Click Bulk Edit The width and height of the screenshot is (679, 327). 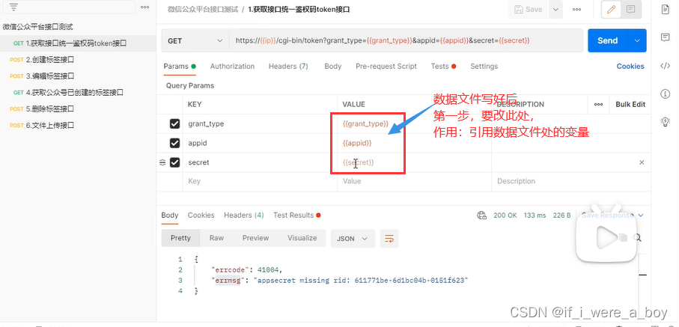630,104
